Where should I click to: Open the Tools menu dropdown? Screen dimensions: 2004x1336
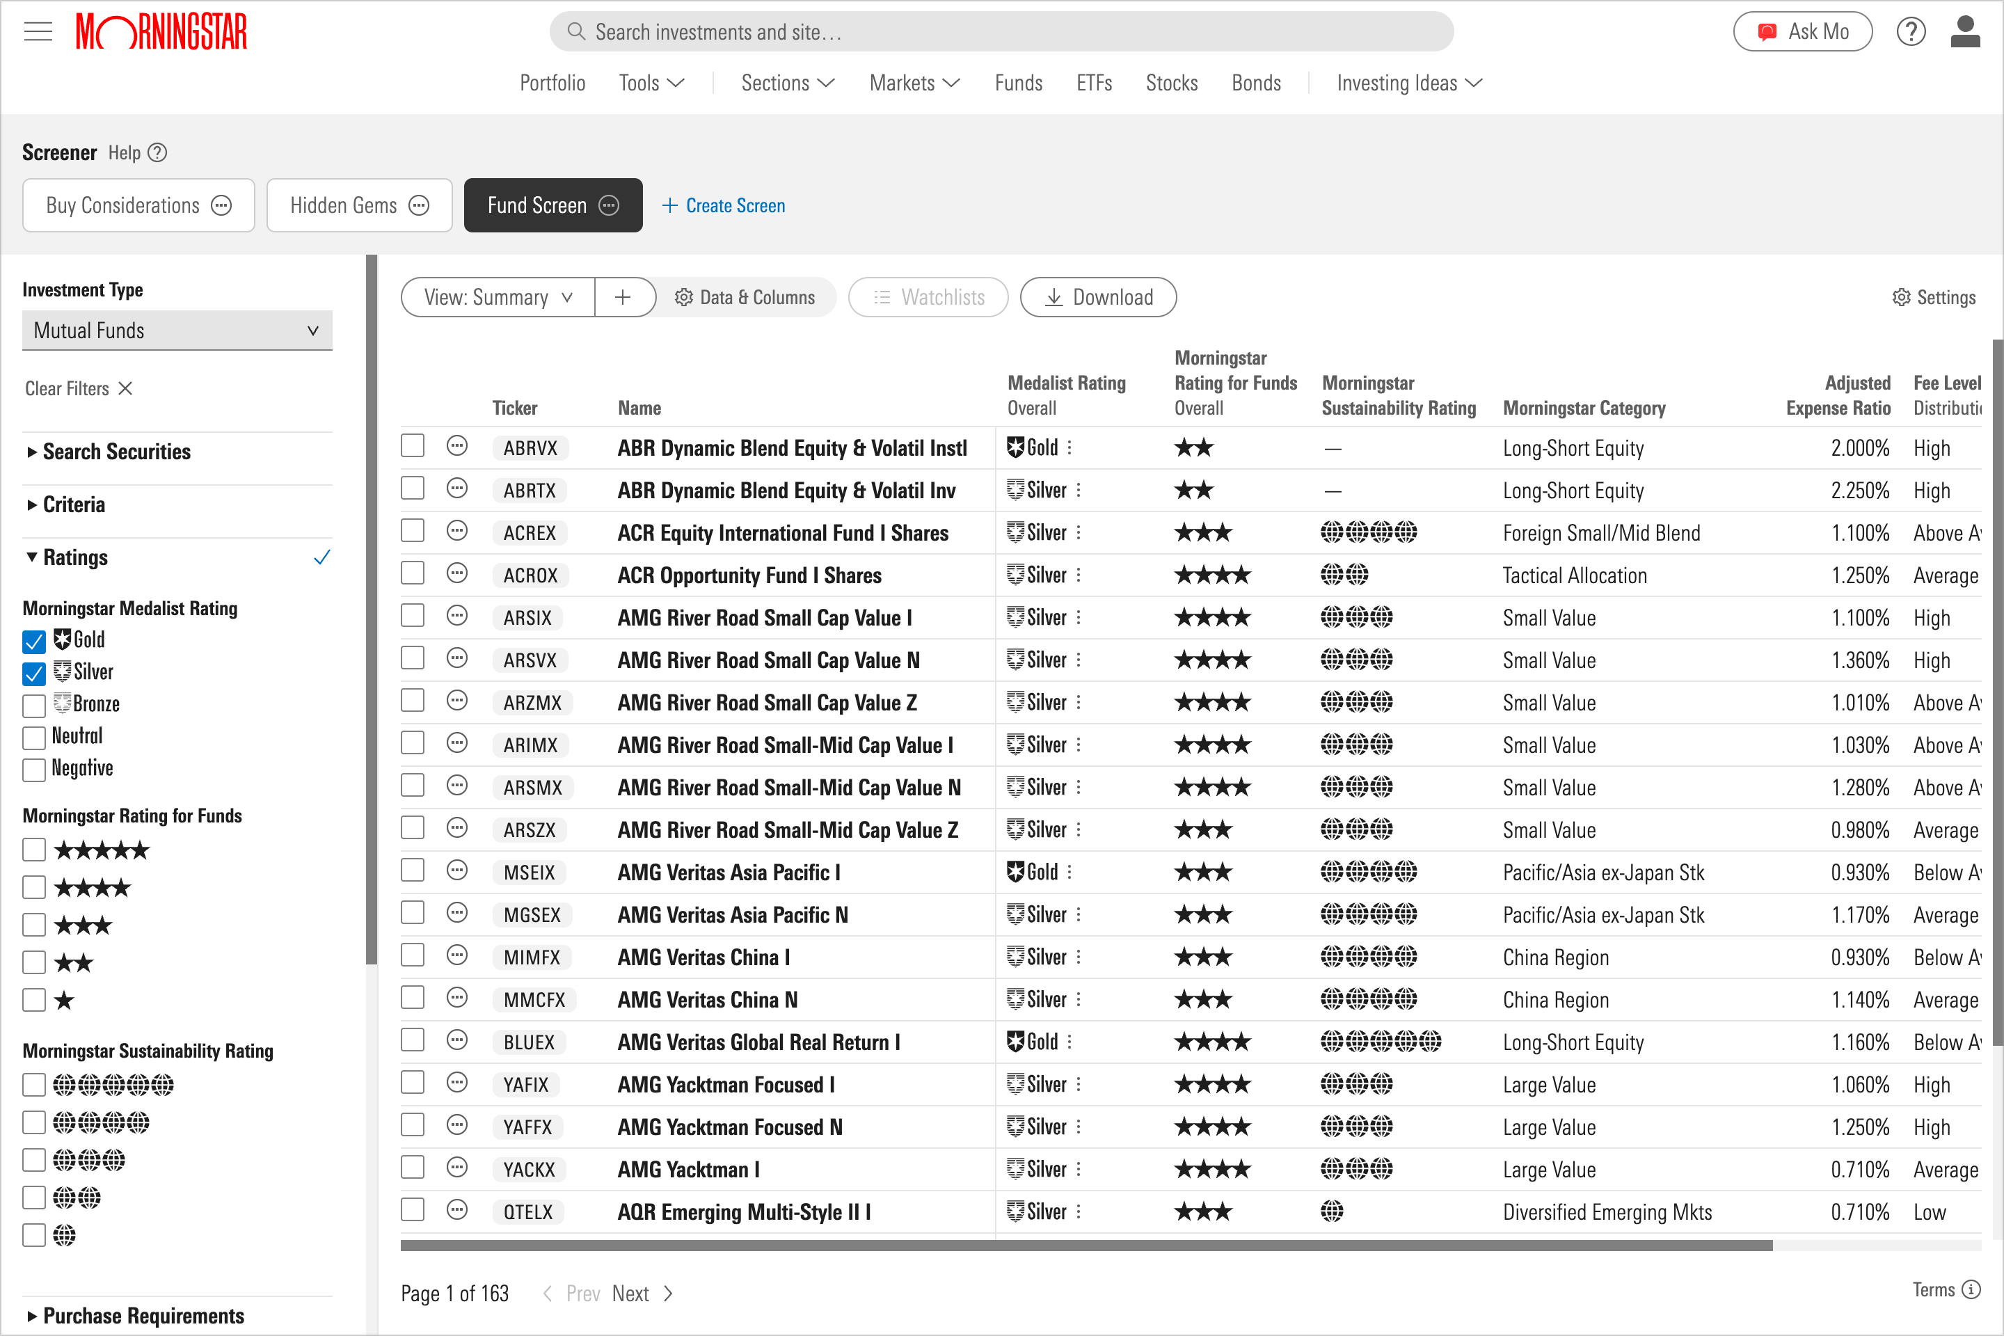(x=652, y=83)
